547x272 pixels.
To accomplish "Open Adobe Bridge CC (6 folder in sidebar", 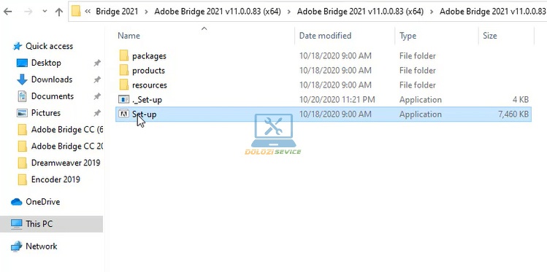I will [x=67, y=130].
